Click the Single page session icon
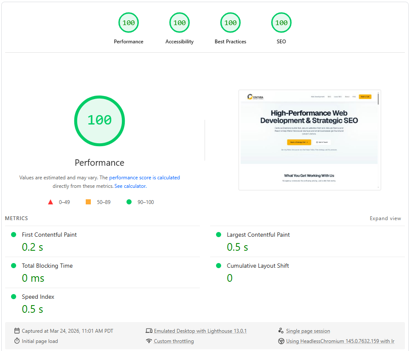Image resolution: width=410 pixels, height=351 pixels. 281,331
